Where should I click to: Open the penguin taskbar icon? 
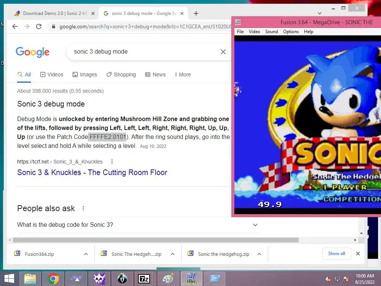coord(122,279)
